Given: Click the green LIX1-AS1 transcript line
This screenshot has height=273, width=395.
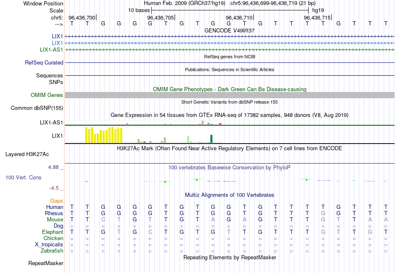Looking at the screenshot, I should 230,50.
